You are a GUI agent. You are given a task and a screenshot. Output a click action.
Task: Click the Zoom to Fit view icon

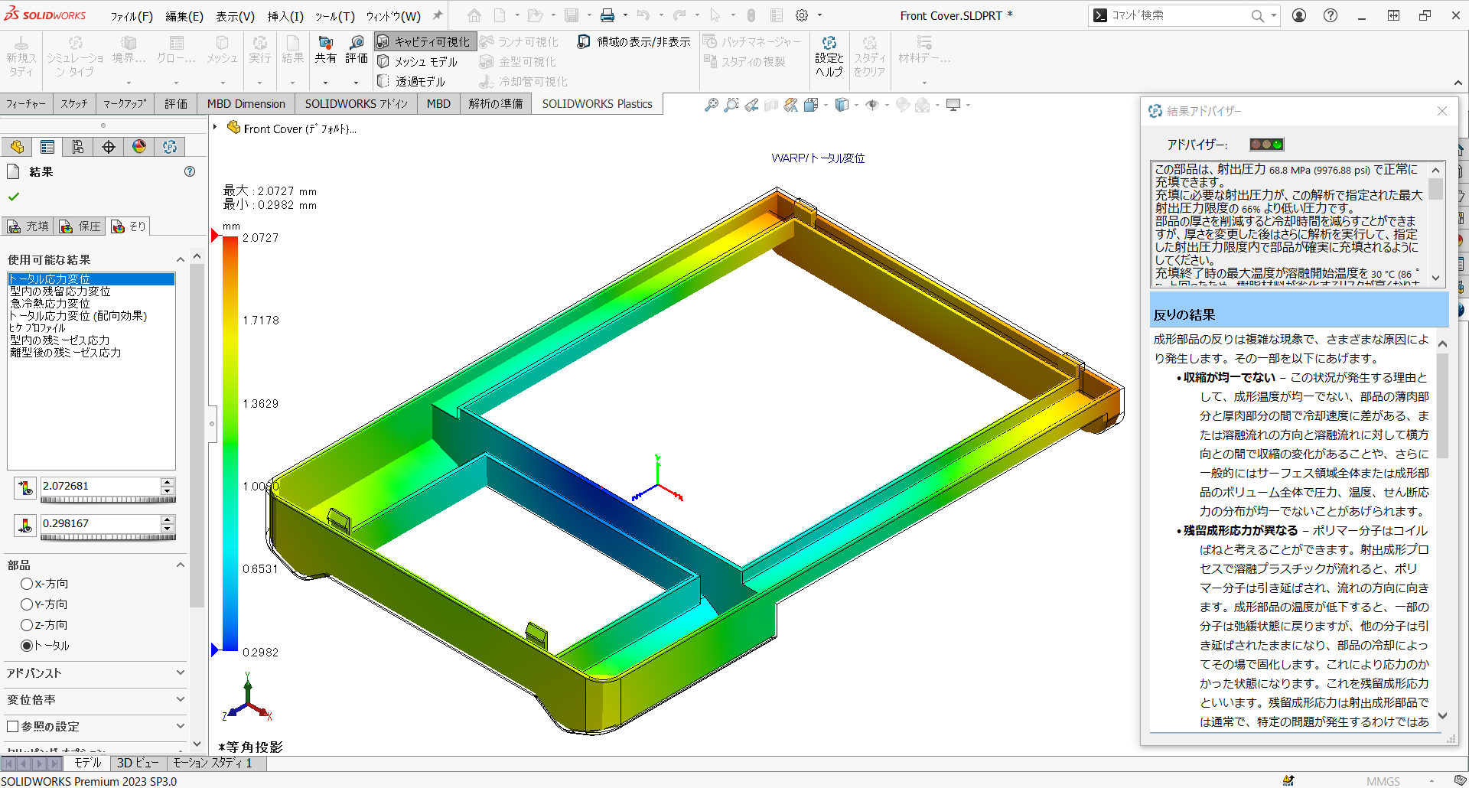point(711,105)
